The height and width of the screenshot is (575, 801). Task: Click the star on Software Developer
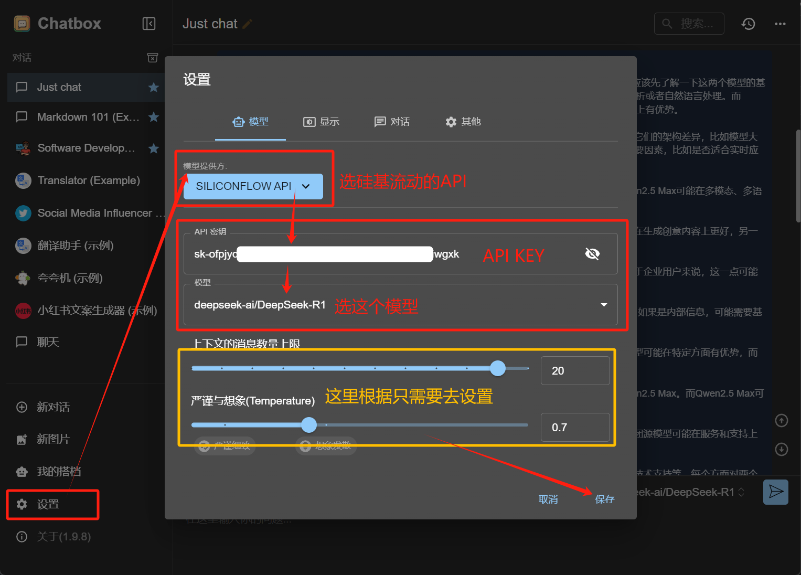pyautogui.click(x=154, y=148)
